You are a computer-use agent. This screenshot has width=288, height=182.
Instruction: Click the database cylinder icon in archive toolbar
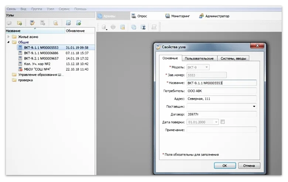[104, 27]
